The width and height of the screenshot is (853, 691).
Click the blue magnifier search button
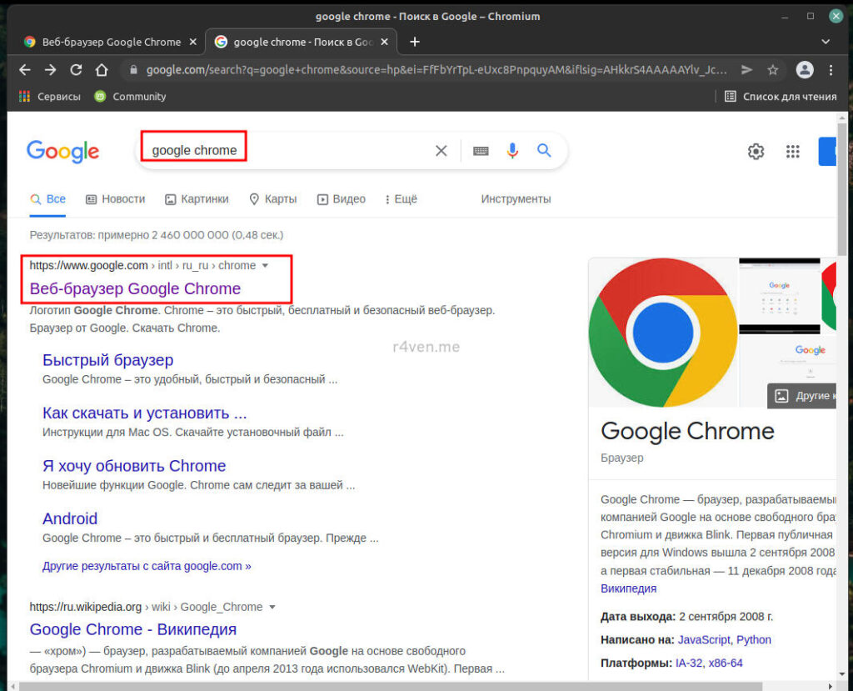544,151
